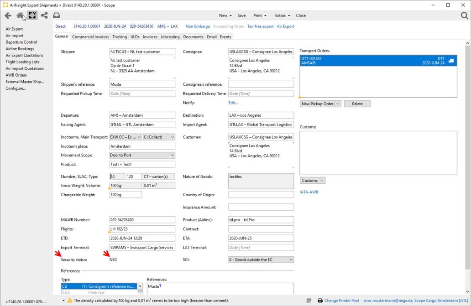Open the inbox tray icon
This screenshot has width=471, height=306.
(x=57, y=16)
